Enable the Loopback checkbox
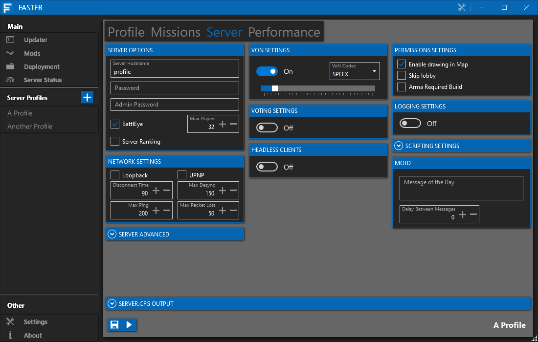The image size is (538, 342). click(115, 175)
